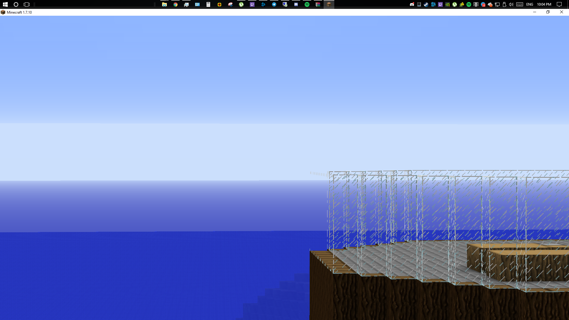
Task: Open the yellow warning triangle tray icon
Action: pos(462,4)
